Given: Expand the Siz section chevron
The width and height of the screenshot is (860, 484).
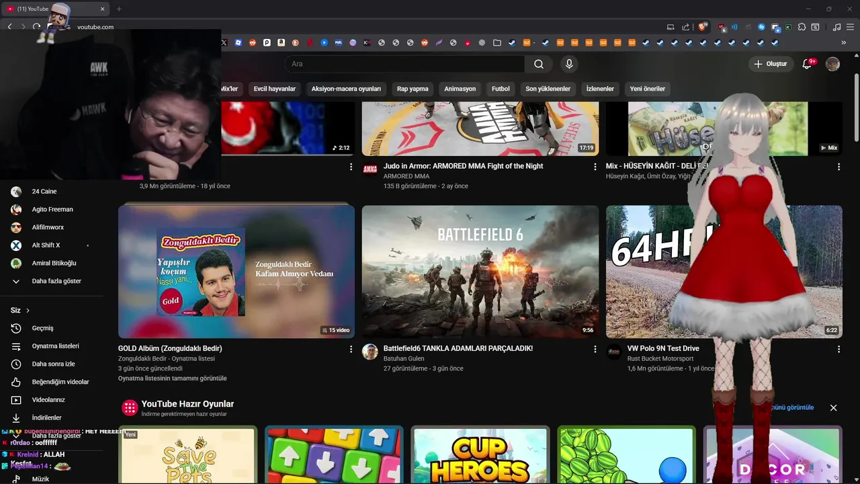Looking at the screenshot, I should (28, 311).
